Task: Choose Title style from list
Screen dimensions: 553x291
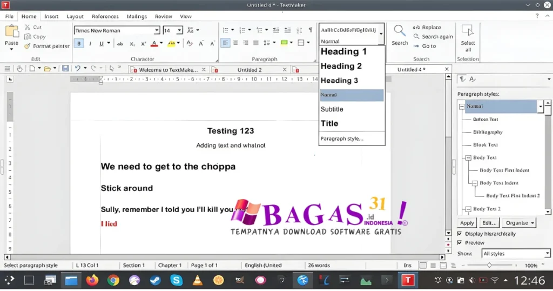Action: tap(352, 124)
